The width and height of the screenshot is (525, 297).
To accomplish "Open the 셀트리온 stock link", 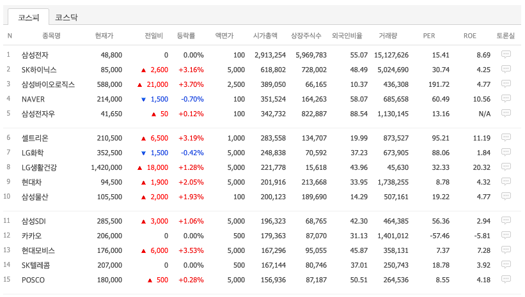I will [35, 138].
